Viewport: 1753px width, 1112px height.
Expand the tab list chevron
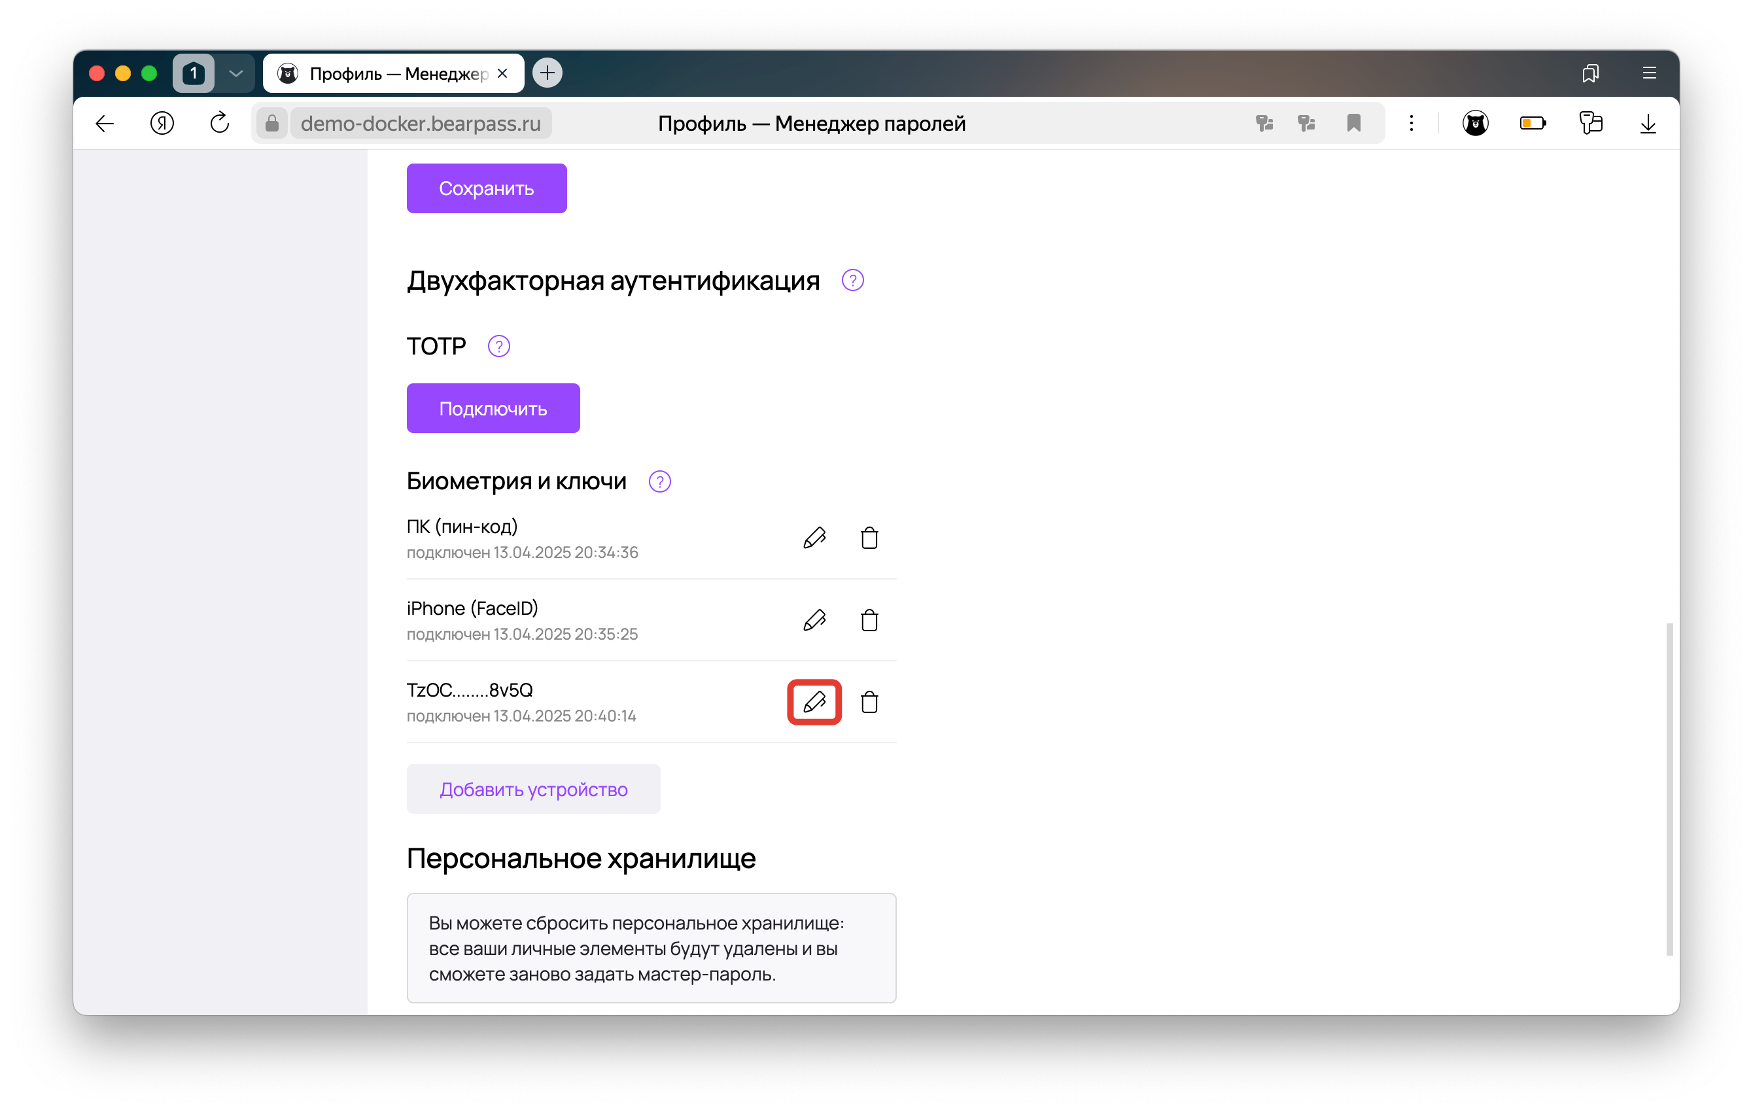(235, 72)
